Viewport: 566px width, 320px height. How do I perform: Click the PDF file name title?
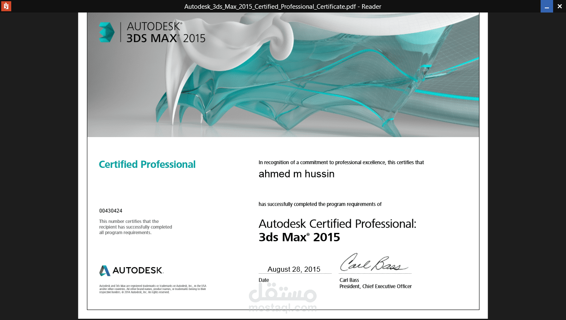283,6
